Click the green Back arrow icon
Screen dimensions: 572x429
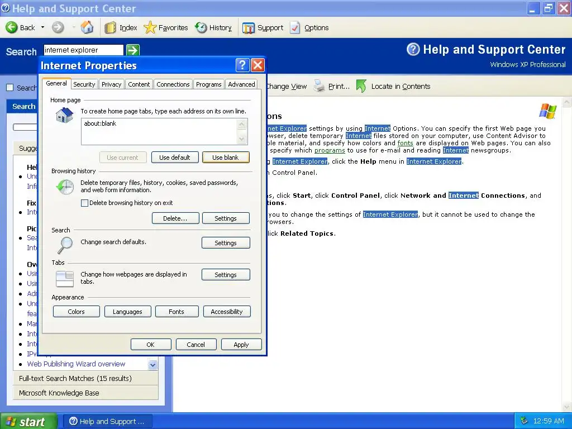point(11,27)
